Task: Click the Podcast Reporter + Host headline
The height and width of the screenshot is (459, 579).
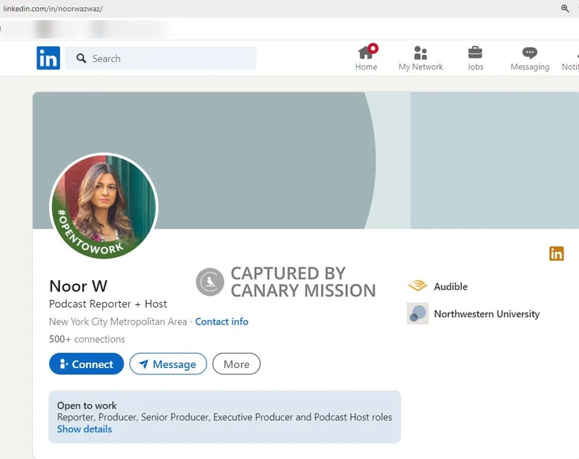Action: pos(108,304)
